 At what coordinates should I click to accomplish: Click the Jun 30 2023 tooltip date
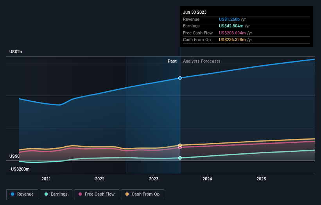click(195, 12)
